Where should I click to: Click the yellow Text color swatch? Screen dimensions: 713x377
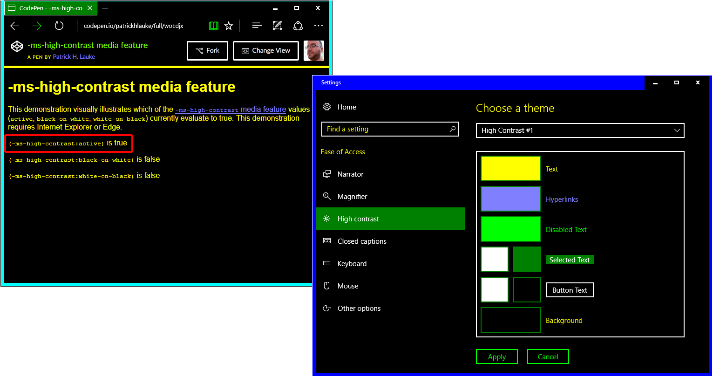510,169
